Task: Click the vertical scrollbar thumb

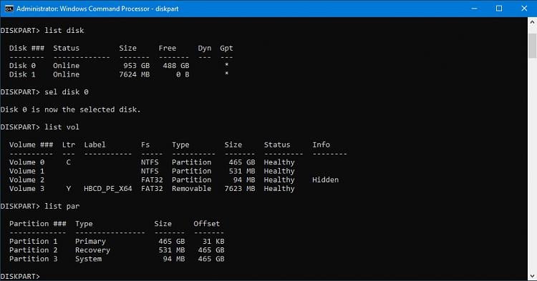Action: 532,46
